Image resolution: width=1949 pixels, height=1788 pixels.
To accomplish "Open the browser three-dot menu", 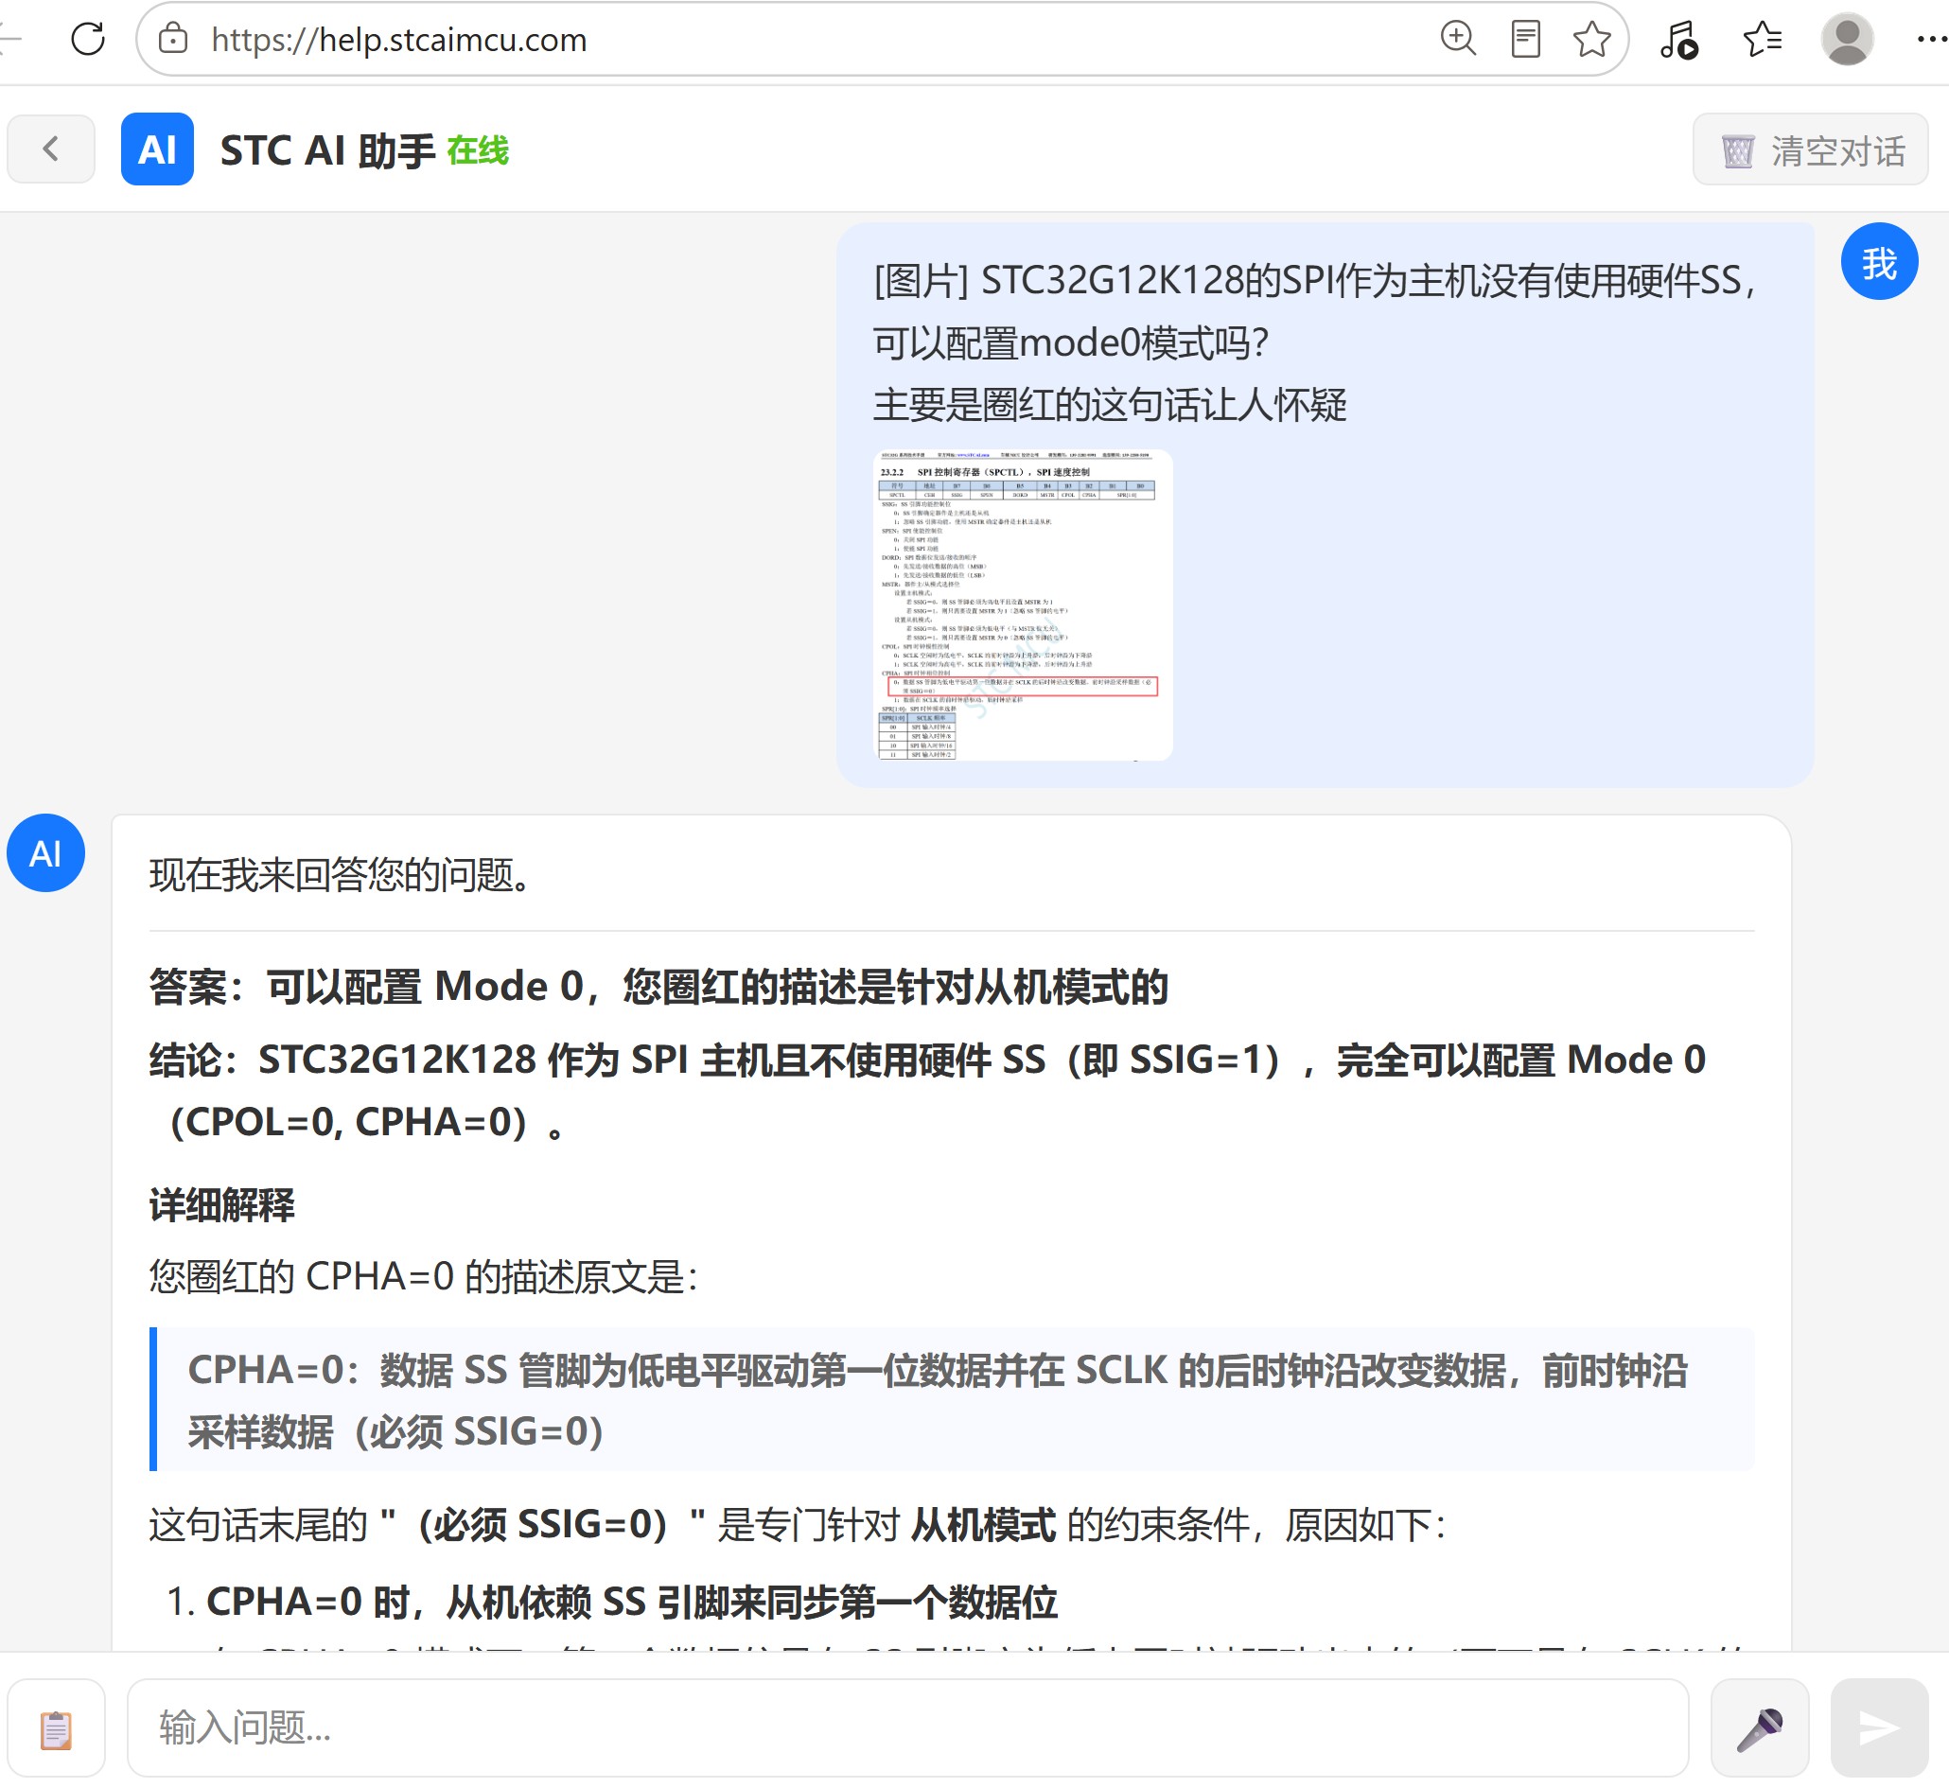I will coord(1931,40).
